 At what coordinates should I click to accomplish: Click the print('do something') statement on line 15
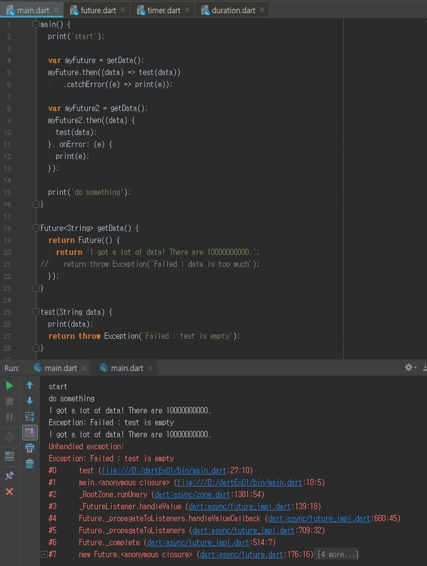tap(90, 192)
